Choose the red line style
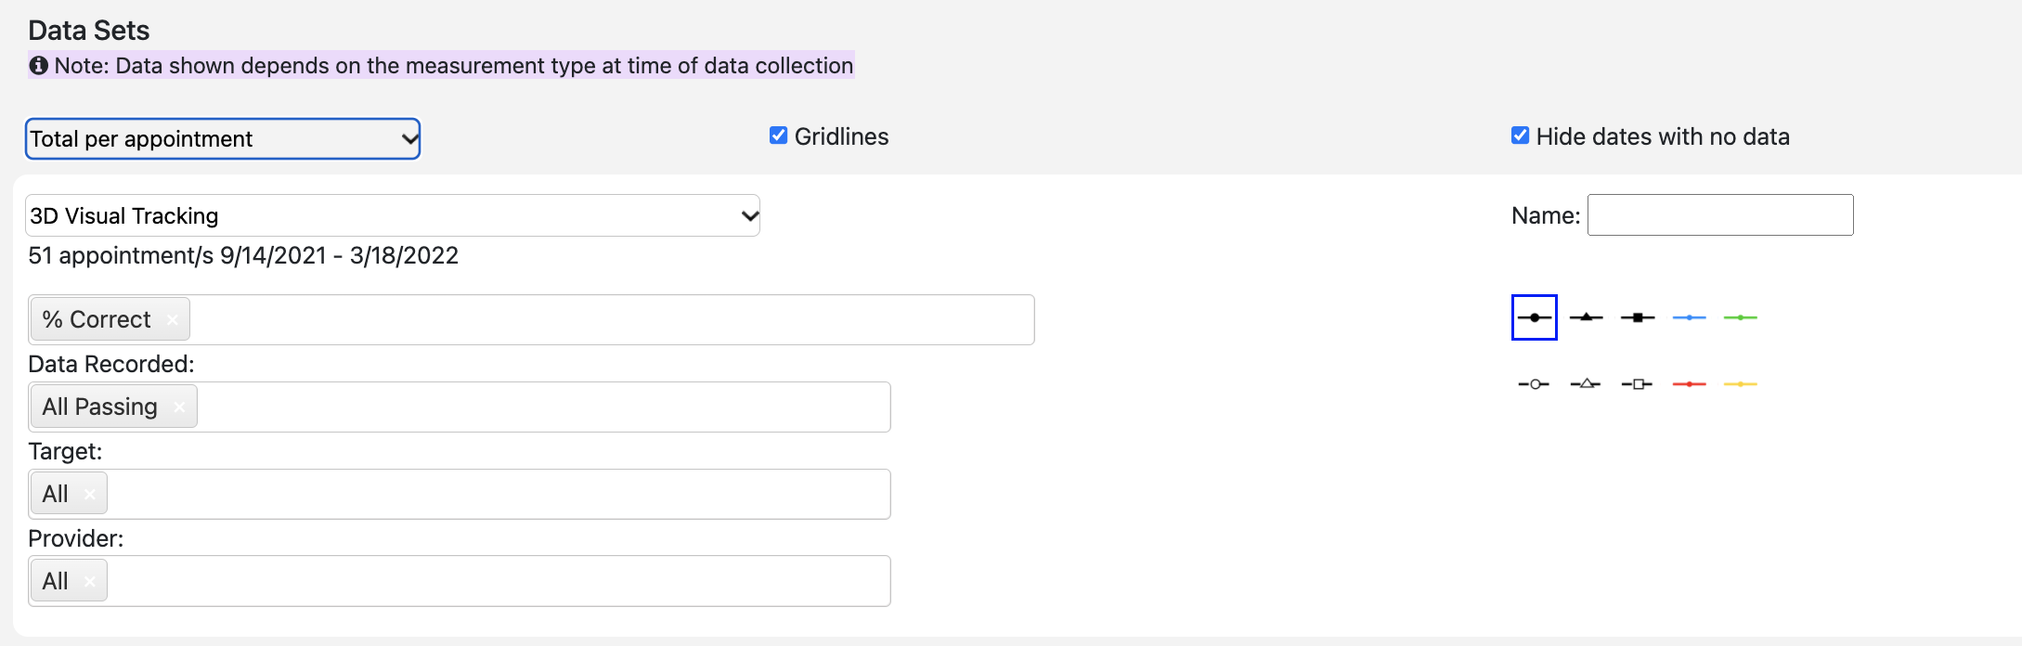The width and height of the screenshot is (2022, 646). pyautogui.click(x=1689, y=384)
